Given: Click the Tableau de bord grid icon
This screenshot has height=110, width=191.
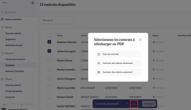Looking at the screenshot, I should [x=2, y=19].
